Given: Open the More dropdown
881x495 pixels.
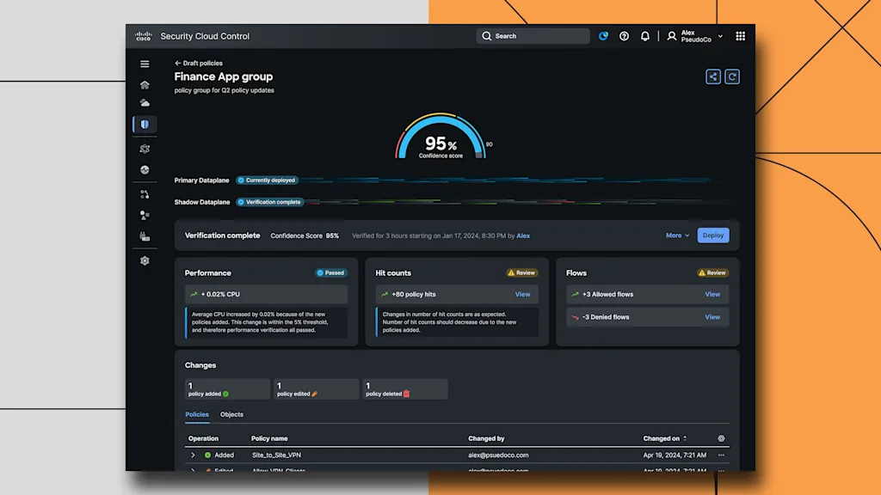Looking at the screenshot, I should [677, 235].
